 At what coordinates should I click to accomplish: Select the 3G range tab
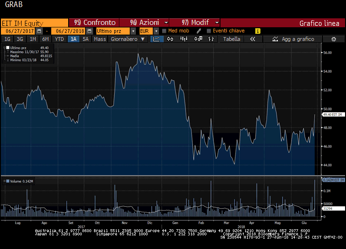[20, 39]
